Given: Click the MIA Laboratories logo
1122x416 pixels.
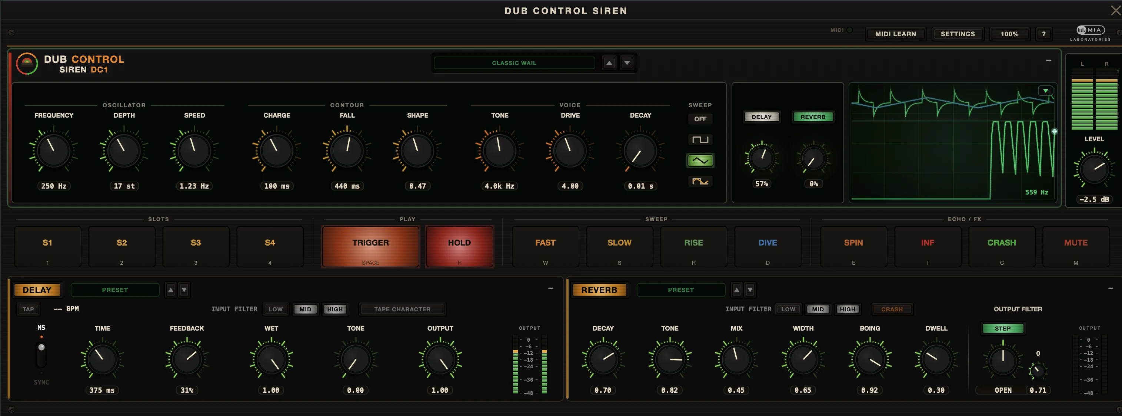Looking at the screenshot, I should pyautogui.click(x=1090, y=33).
